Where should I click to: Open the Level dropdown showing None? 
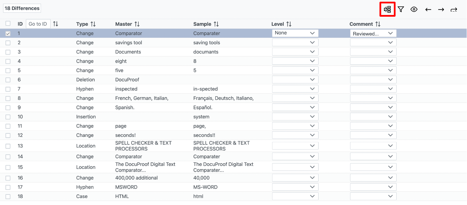coord(295,33)
